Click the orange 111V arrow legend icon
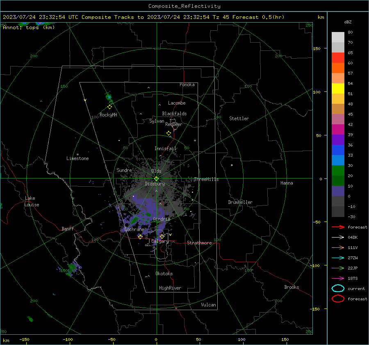This screenshot has height=345, width=369. (x=338, y=247)
